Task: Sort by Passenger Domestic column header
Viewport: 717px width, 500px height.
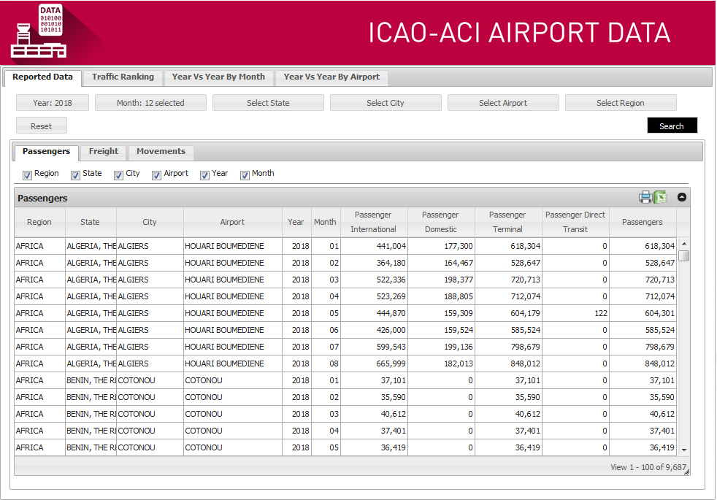Action: (441, 222)
